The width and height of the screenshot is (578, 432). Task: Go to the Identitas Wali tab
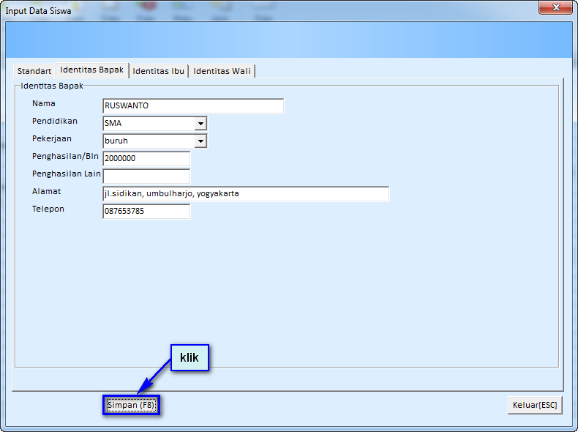pos(222,71)
